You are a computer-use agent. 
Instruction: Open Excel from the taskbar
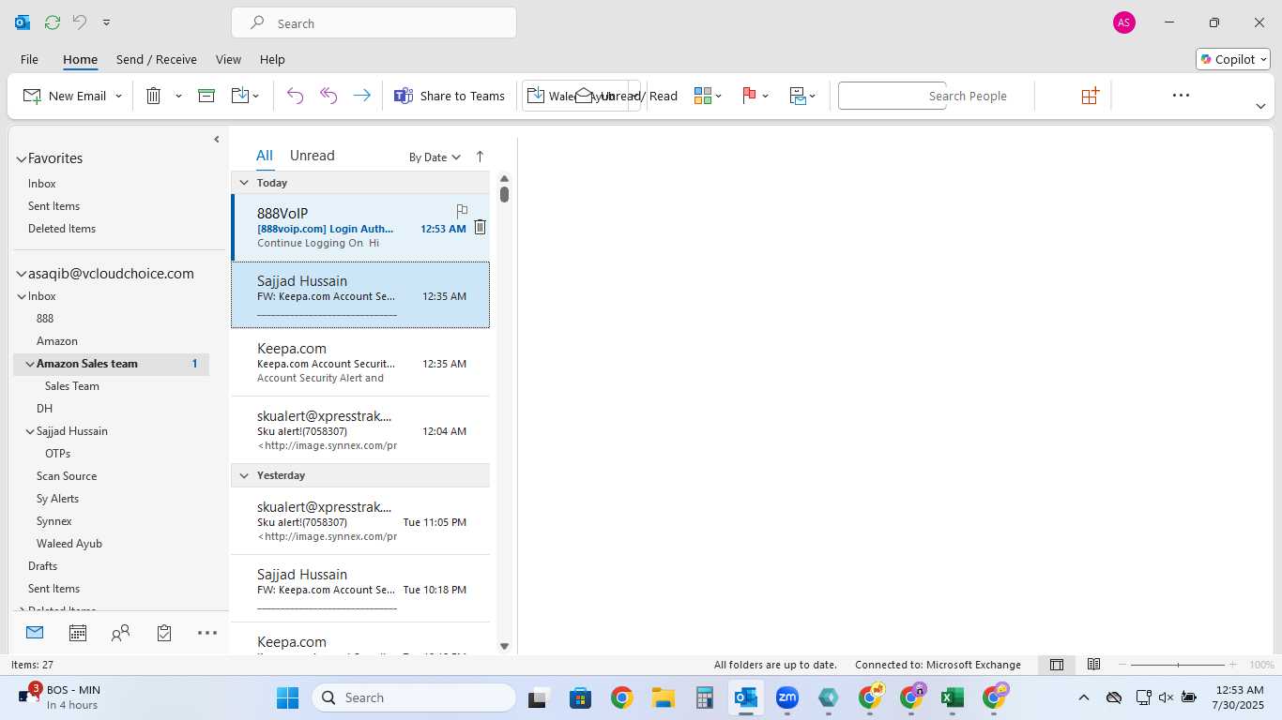(952, 697)
